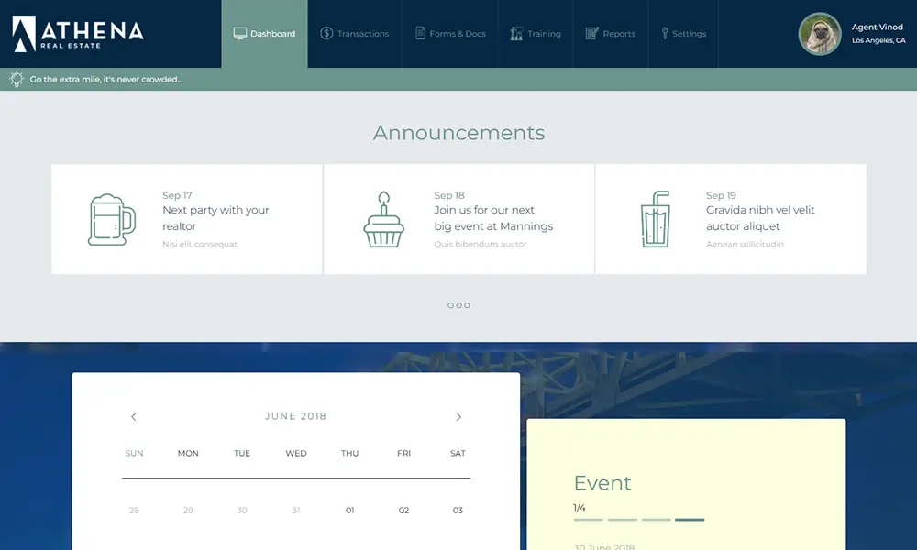Select the fourth event progress bar segment
Image resolution: width=917 pixels, height=550 pixels.
690,520
